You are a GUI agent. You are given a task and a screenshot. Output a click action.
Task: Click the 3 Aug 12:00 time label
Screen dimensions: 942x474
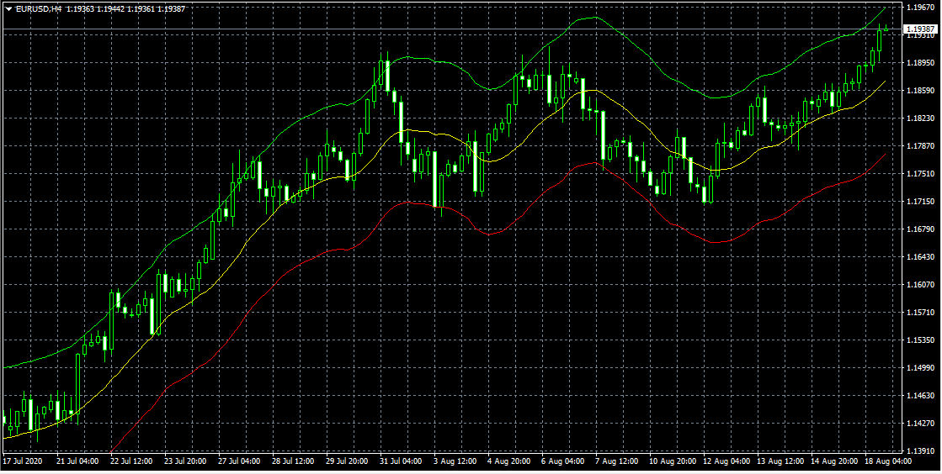pos(455,461)
